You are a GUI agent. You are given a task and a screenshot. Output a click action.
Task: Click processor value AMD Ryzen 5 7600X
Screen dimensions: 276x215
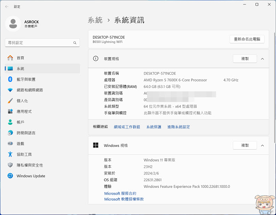click(x=175, y=80)
